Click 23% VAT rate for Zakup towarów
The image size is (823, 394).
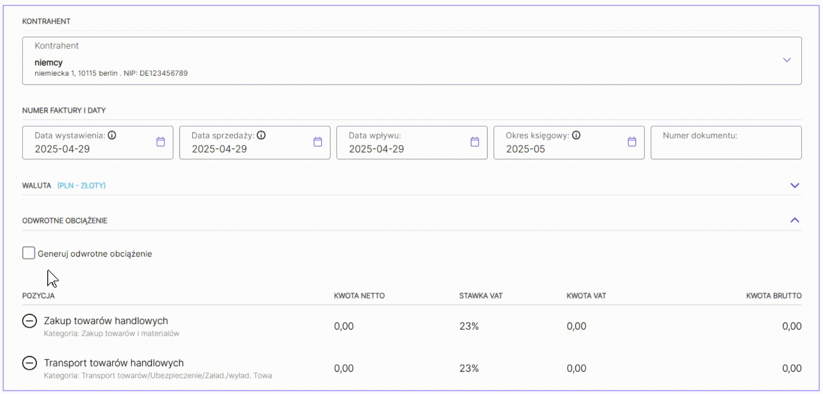[469, 326]
